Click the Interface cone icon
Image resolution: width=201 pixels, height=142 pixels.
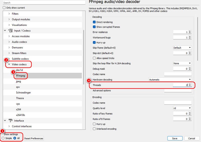pyautogui.click(x=10, y=121)
